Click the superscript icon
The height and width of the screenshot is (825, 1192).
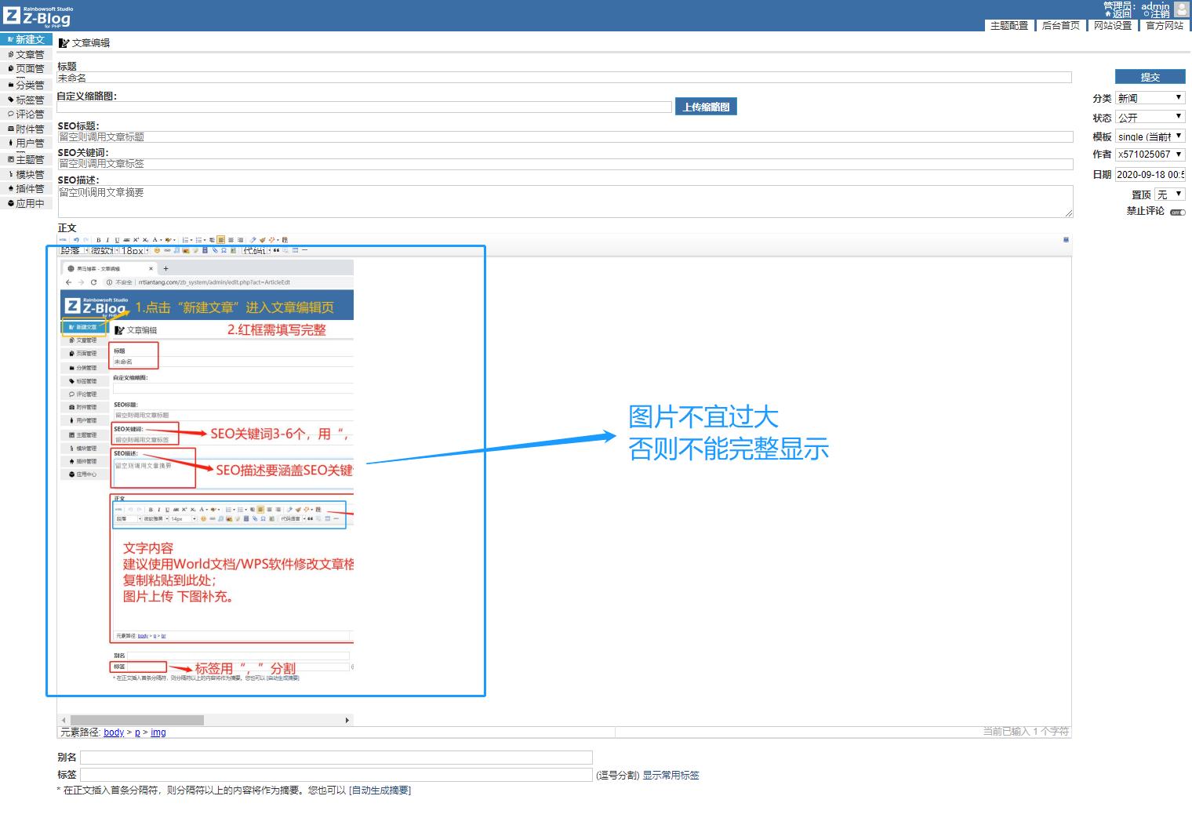click(x=136, y=240)
